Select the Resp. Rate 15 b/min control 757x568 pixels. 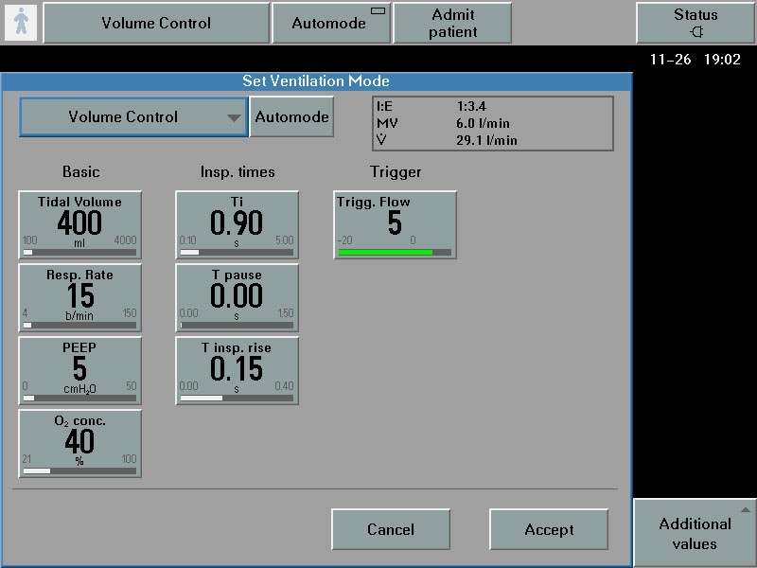79,294
